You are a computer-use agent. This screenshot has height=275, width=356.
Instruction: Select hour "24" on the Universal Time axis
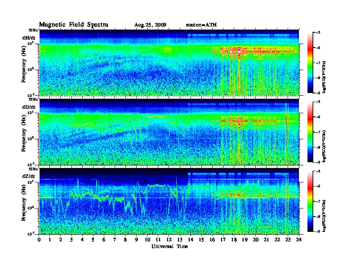click(299, 240)
